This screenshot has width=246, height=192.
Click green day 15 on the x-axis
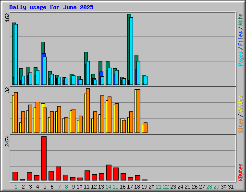click(115, 187)
